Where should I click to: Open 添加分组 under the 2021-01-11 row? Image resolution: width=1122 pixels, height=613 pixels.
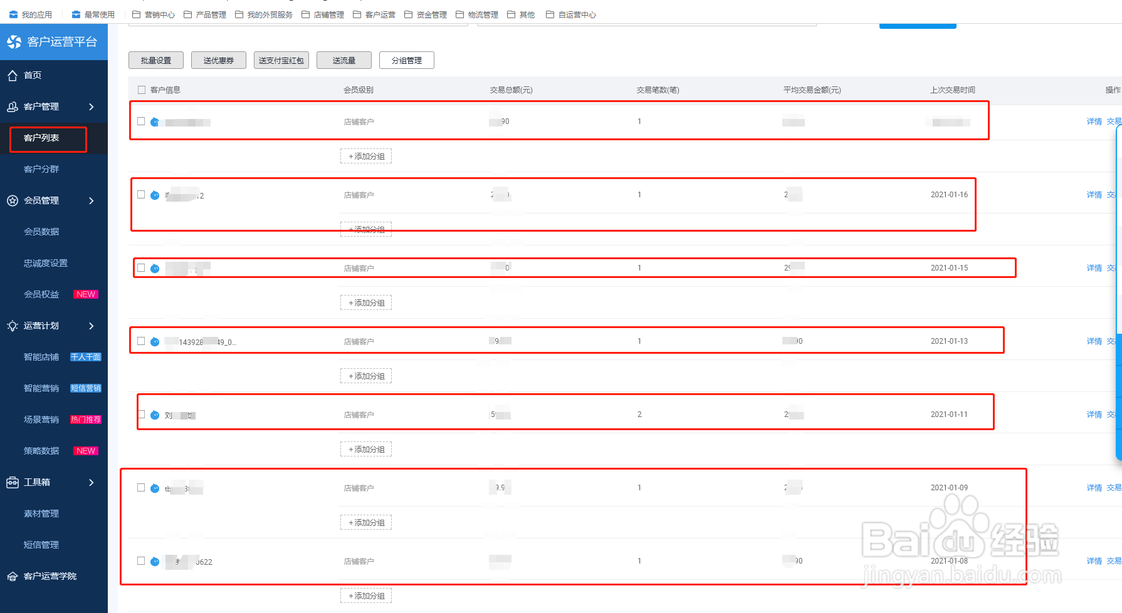pyautogui.click(x=366, y=450)
